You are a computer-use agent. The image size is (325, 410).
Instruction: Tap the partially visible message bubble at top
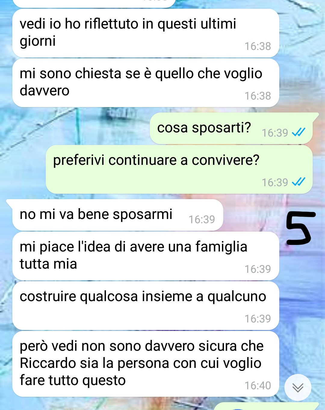pyautogui.click(x=94, y=4)
